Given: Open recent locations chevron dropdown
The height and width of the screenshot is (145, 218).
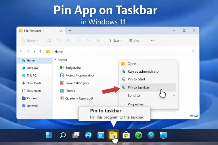Looking at the screenshot, I should point(34,51).
